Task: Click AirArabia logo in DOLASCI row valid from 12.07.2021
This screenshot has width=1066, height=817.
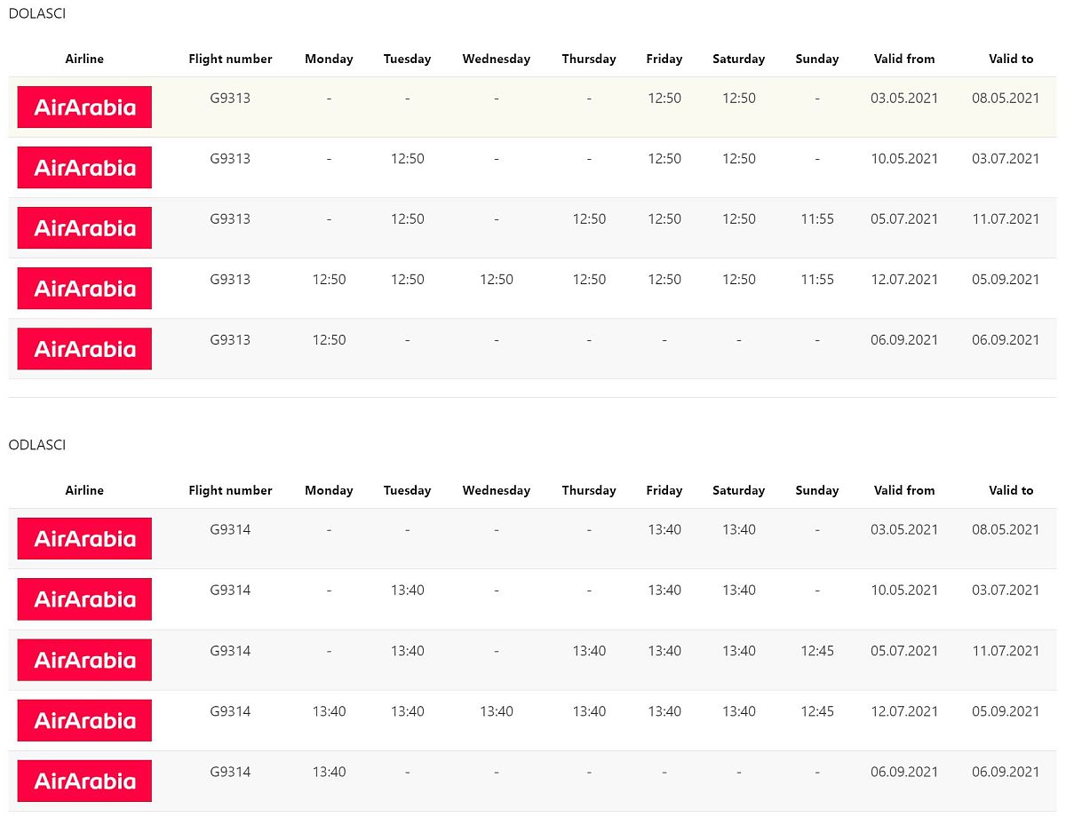Action: coord(84,288)
